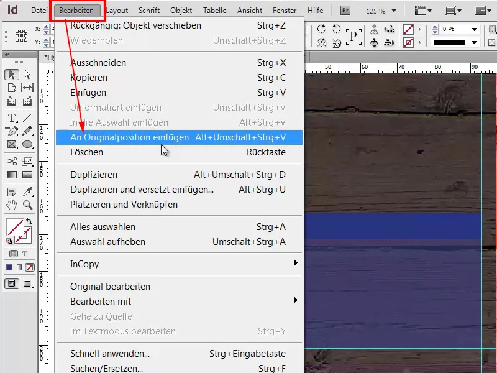Viewport: 497px width, 373px height.
Task: Click the reference point locator grid
Action: pos(21,35)
